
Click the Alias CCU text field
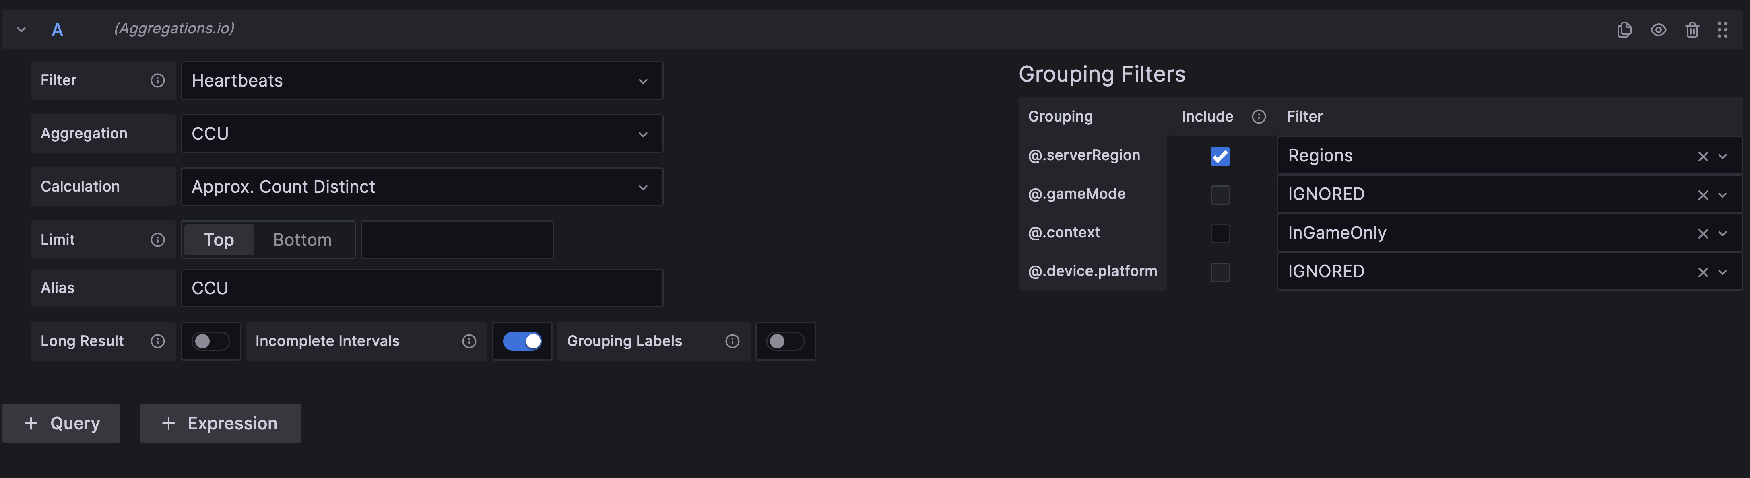pos(421,288)
